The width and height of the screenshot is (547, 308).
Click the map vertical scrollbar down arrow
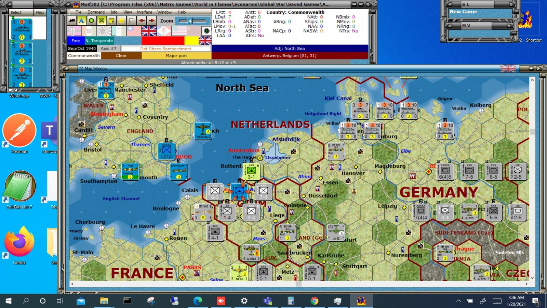tap(532, 278)
